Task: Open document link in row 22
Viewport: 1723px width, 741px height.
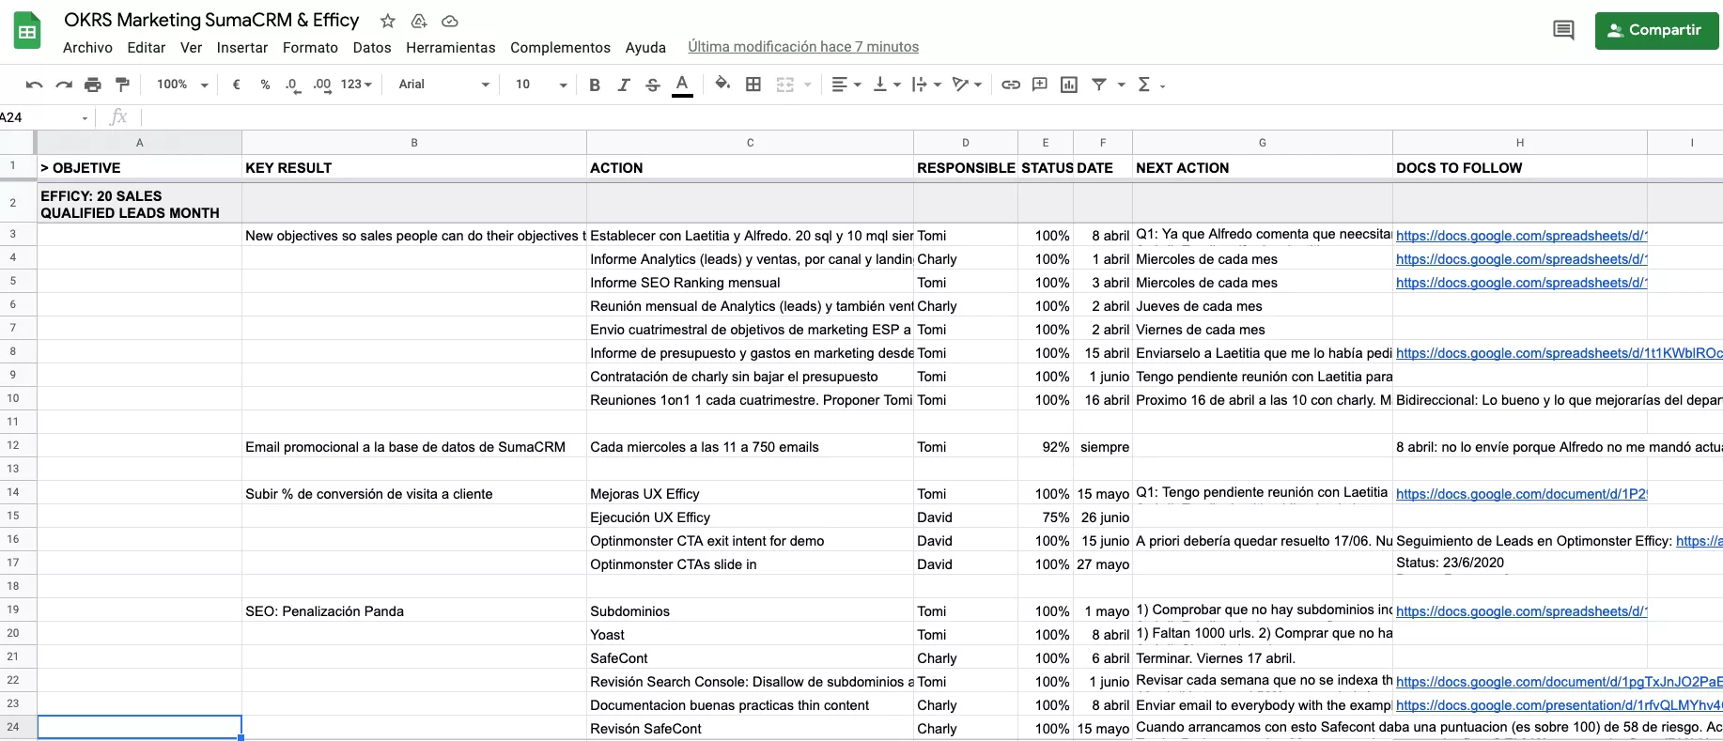Action: tap(1559, 682)
